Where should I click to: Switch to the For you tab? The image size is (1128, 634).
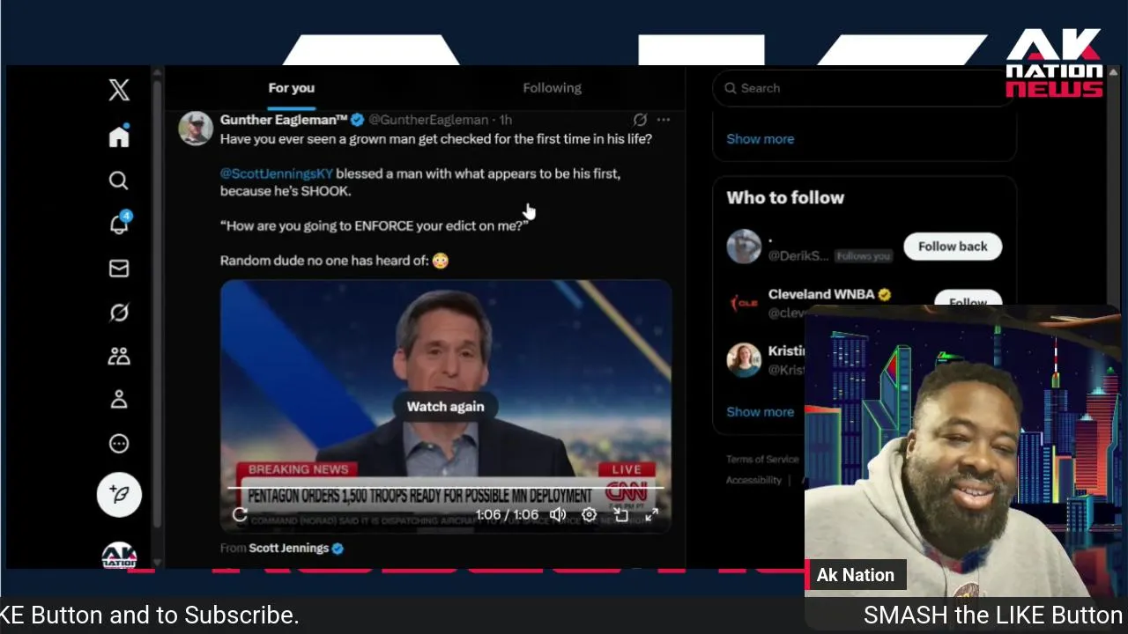tap(291, 88)
